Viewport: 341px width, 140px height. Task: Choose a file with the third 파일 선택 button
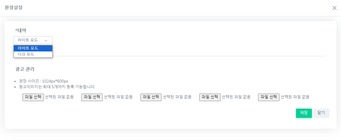coord(151,97)
